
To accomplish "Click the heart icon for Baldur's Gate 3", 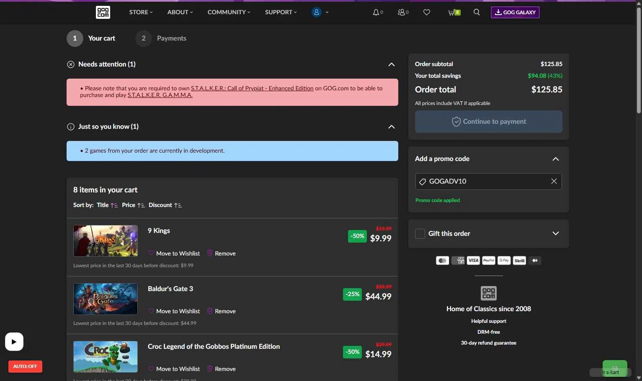I will [x=151, y=311].
